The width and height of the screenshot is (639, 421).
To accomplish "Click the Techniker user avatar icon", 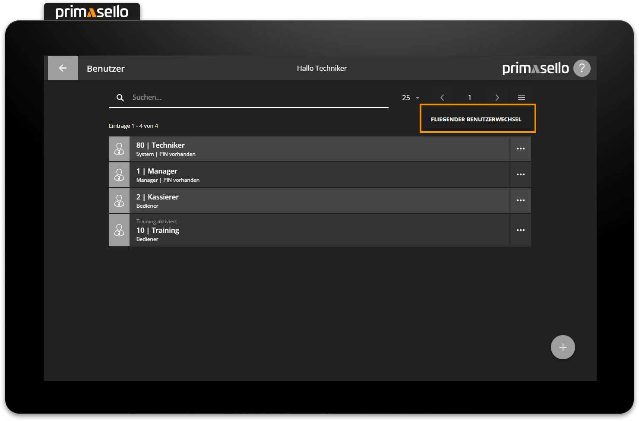I will [x=119, y=149].
